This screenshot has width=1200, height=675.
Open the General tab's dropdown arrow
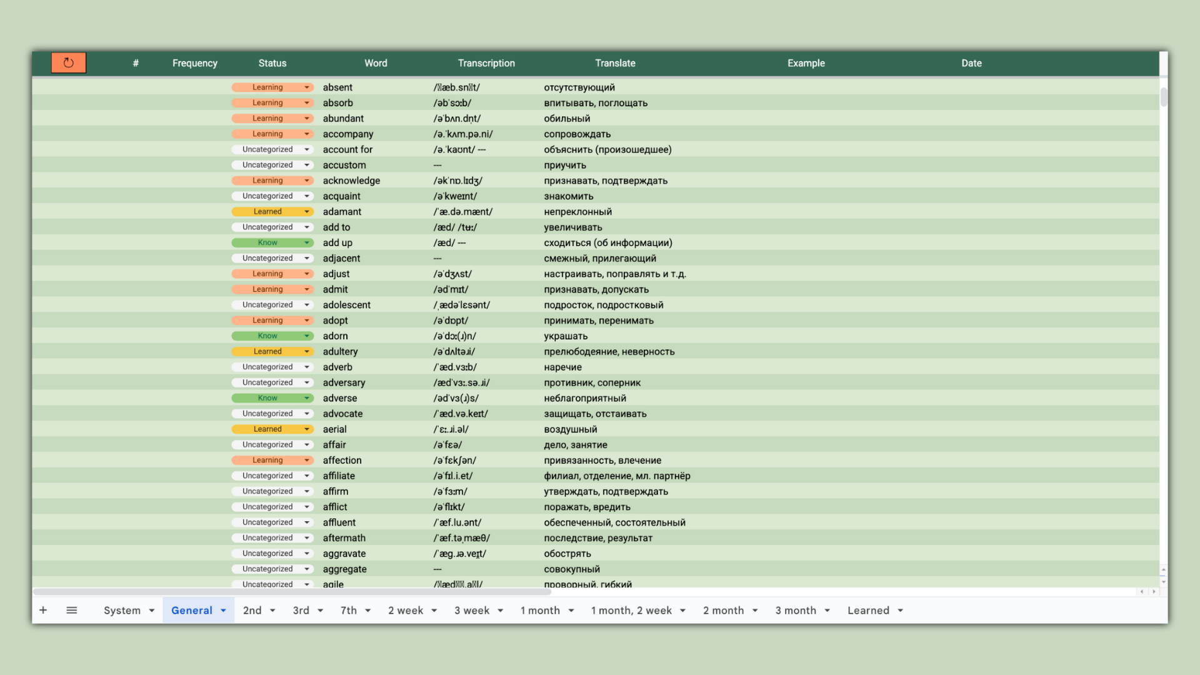pos(223,611)
